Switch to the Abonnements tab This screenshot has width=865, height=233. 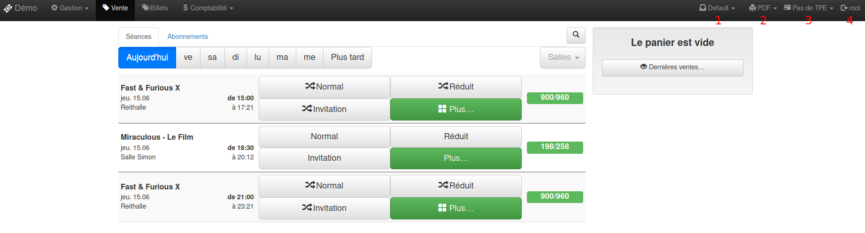click(x=187, y=37)
